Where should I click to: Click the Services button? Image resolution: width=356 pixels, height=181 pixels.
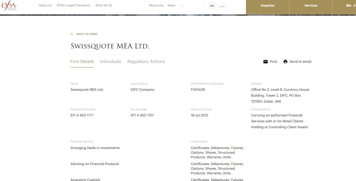coord(311,5)
